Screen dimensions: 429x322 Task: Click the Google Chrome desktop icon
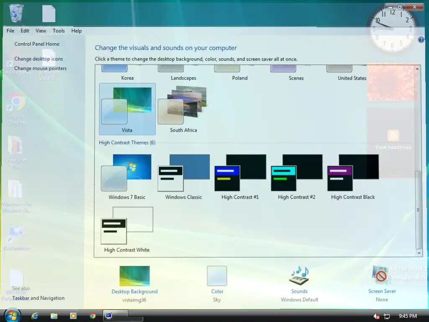click(16, 108)
